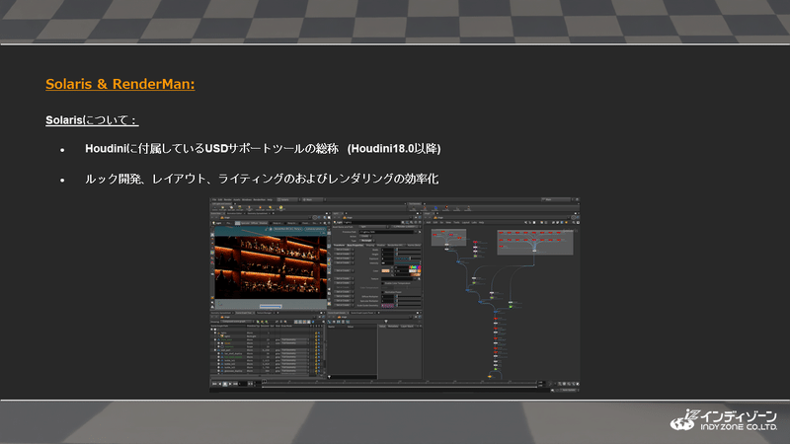The height and width of the screenshot is (444, 790).
Task: Click the rendered bar shelf viewport image
Action: click(x=271, y=266)
